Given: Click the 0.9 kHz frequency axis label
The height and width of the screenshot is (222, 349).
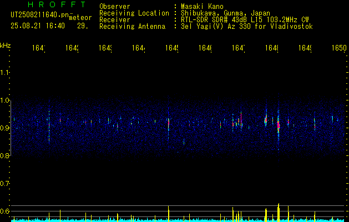Looking at the screenshot, I should point(4,128).
